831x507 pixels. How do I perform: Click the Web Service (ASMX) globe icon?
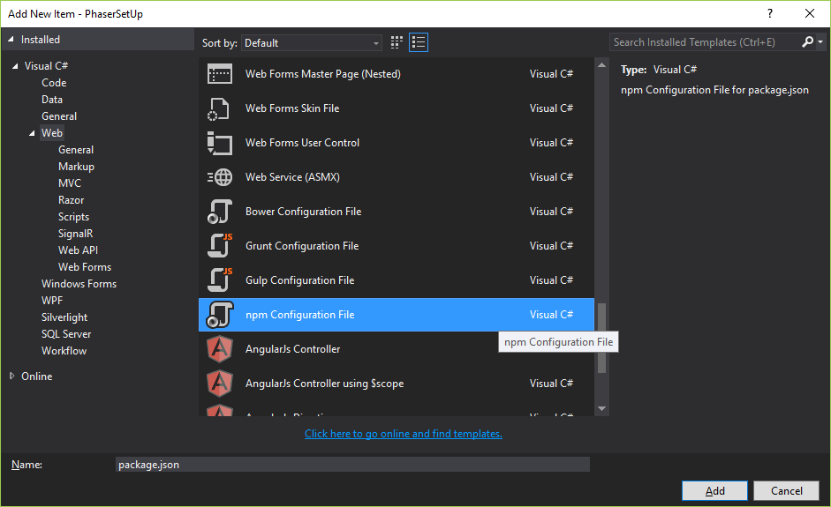tap(219, 177)
